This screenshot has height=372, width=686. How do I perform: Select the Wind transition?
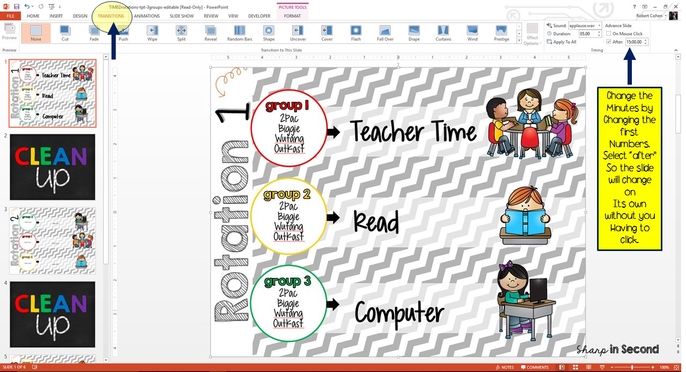472,34
